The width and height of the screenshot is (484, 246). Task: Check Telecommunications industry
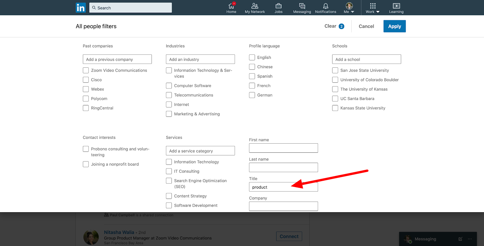169,95
